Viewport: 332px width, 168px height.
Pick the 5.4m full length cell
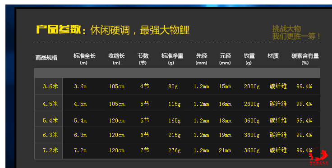point(80,121)
